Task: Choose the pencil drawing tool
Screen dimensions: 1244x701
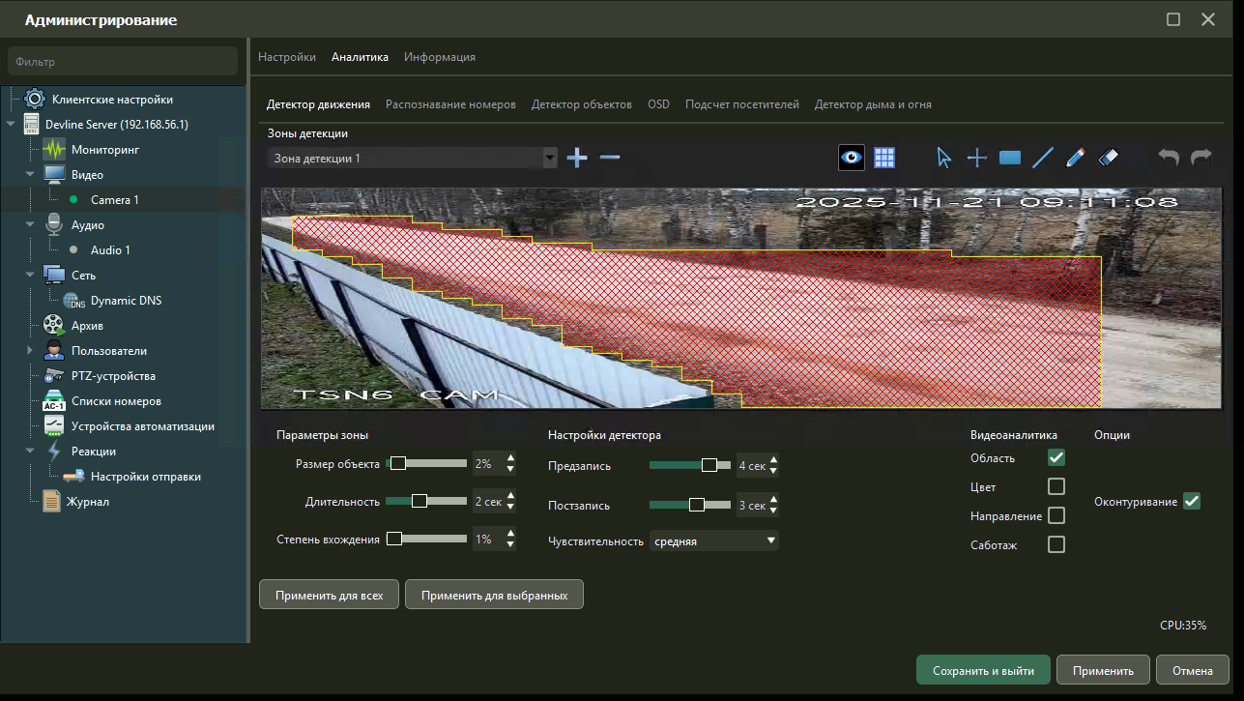Action: pyautogui.click(x=1076, y=158)
